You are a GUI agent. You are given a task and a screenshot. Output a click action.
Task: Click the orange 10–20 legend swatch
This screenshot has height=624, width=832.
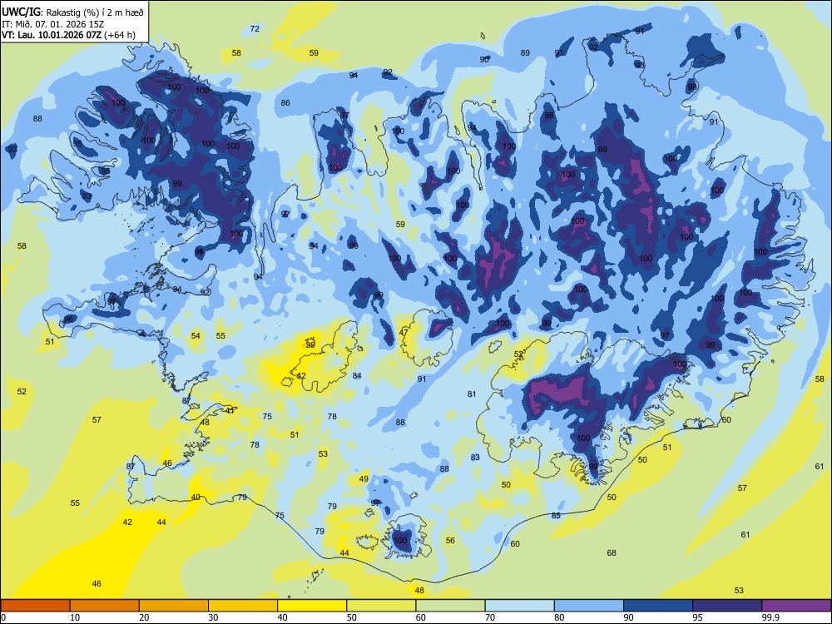pyautogui.click(x=105, y=606)
